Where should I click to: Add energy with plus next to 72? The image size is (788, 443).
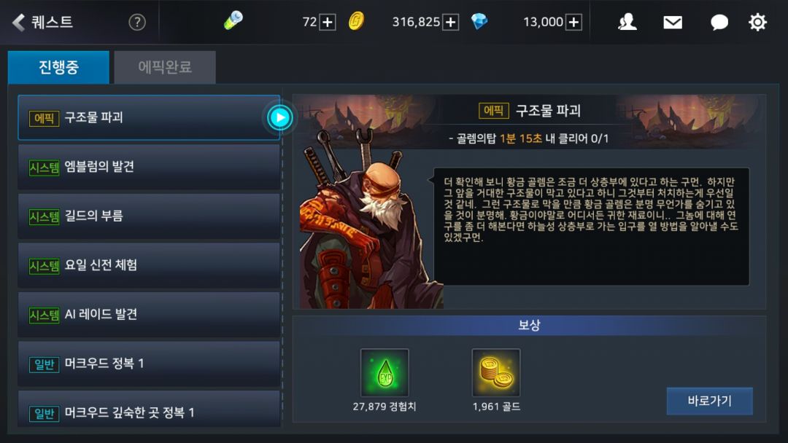pos(328,22)
